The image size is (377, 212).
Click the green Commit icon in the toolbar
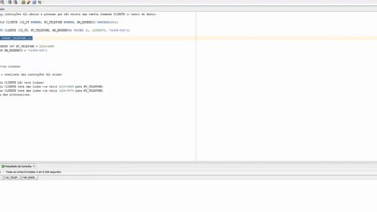coord(9,2)
